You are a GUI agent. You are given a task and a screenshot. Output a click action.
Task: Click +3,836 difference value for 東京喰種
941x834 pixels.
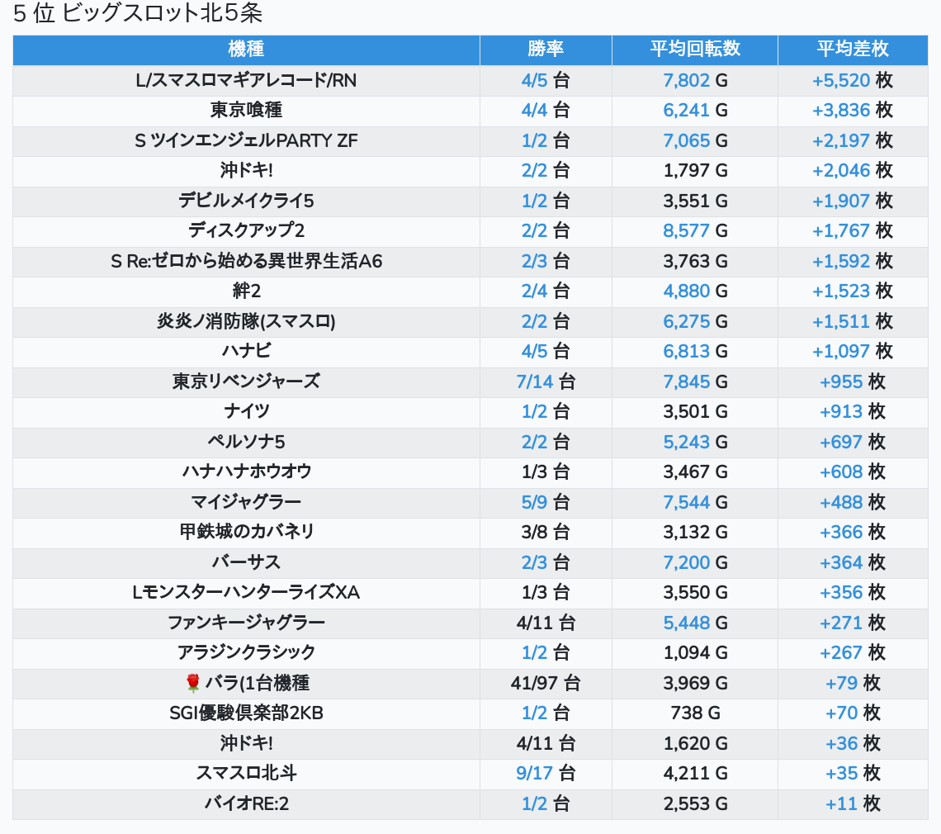(x=841, y=110)
